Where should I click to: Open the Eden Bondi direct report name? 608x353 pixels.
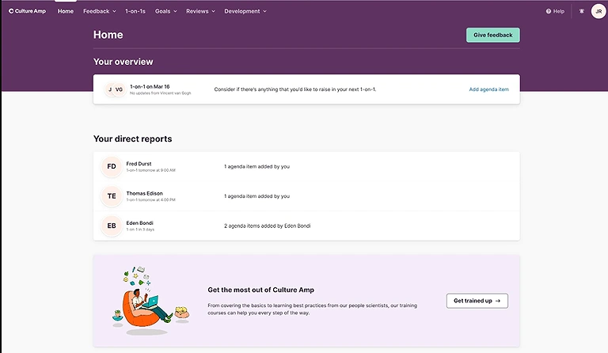pyautogui.click(x=139, y=223)
